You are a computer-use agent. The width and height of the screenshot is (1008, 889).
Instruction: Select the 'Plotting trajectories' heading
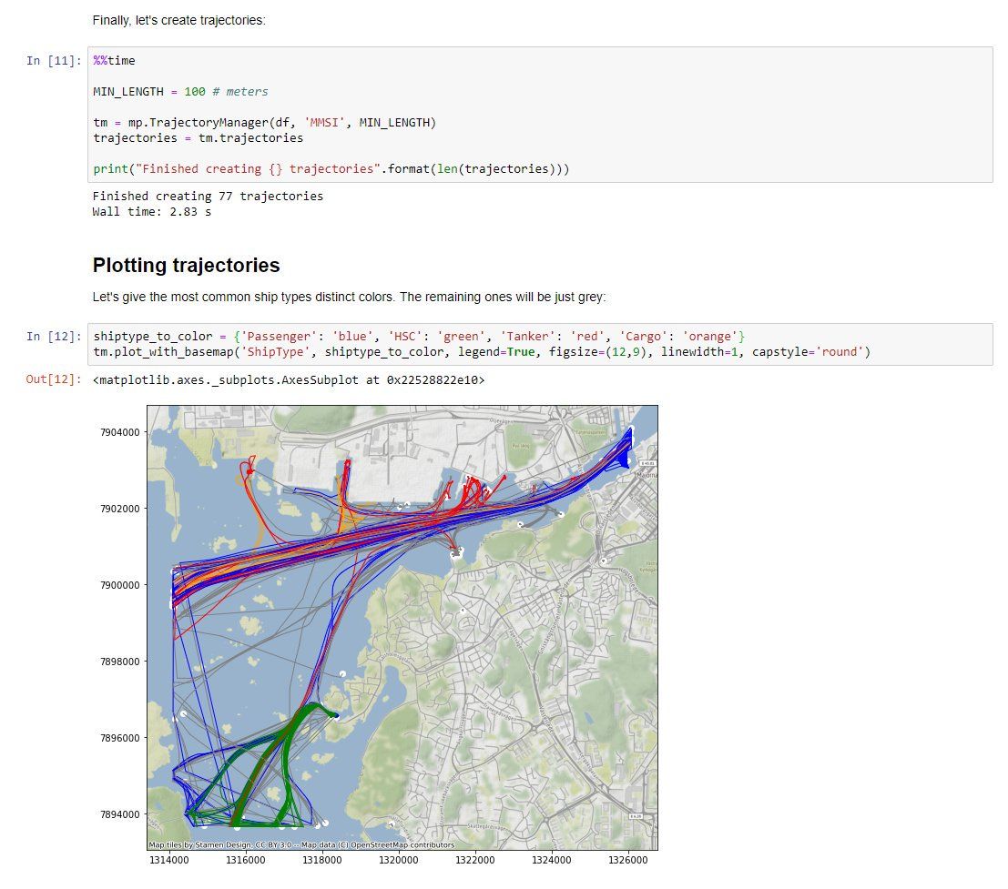[186, 266]
